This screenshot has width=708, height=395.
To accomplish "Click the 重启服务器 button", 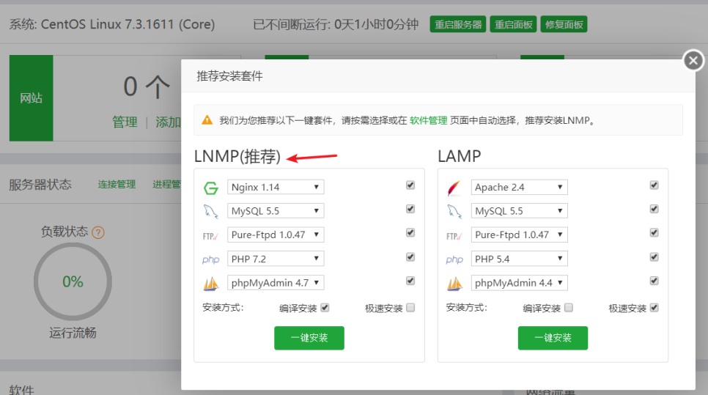I will (458, 24).
